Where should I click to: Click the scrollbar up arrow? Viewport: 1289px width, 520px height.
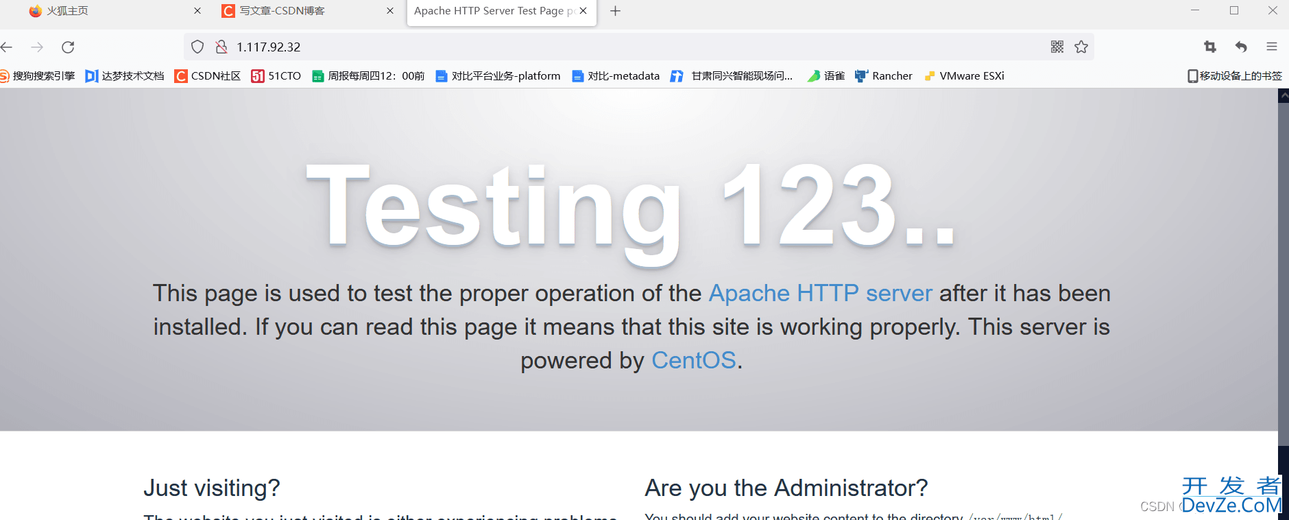coord(1284,96)
